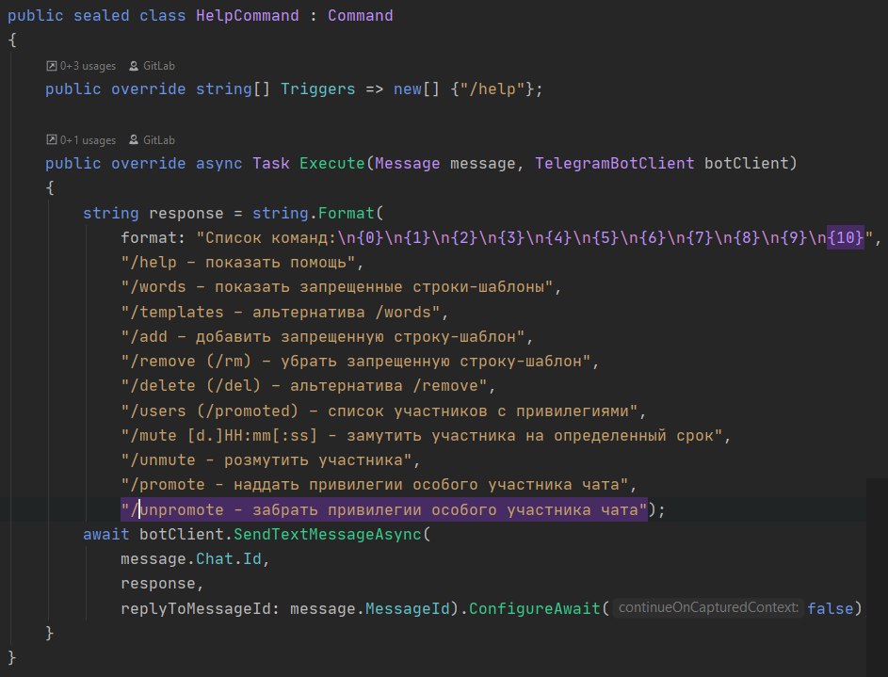Screen dimensions: 888x677
Task: Click the "/remove (/rm)" string line
Action: coord(356,362)
